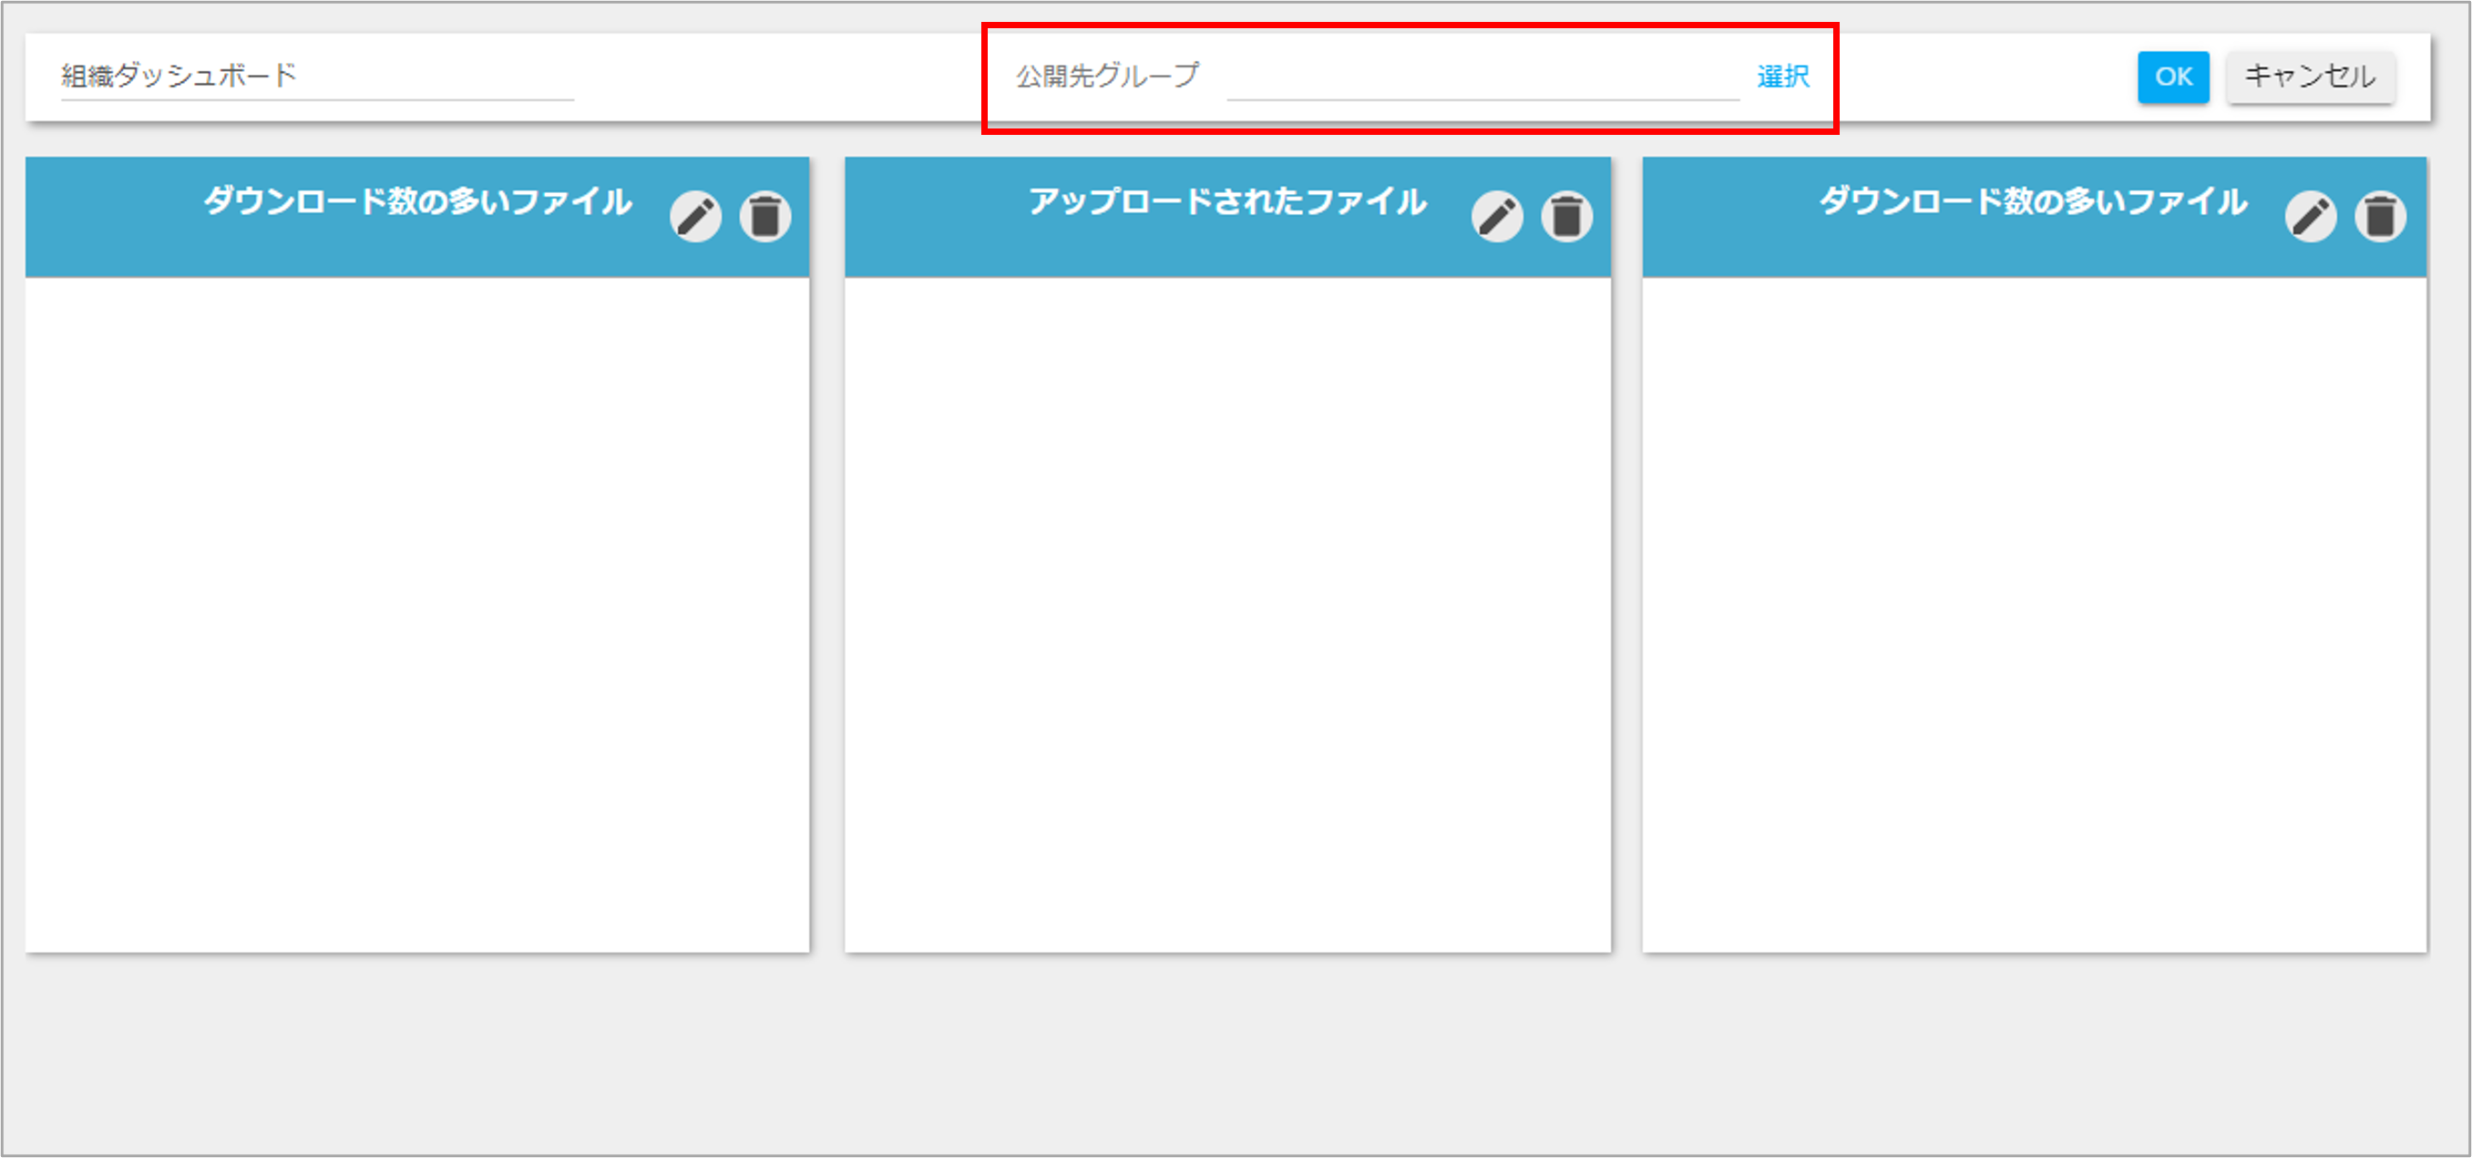
Task: Click the キャンセル button
Action: (2311, 77)
